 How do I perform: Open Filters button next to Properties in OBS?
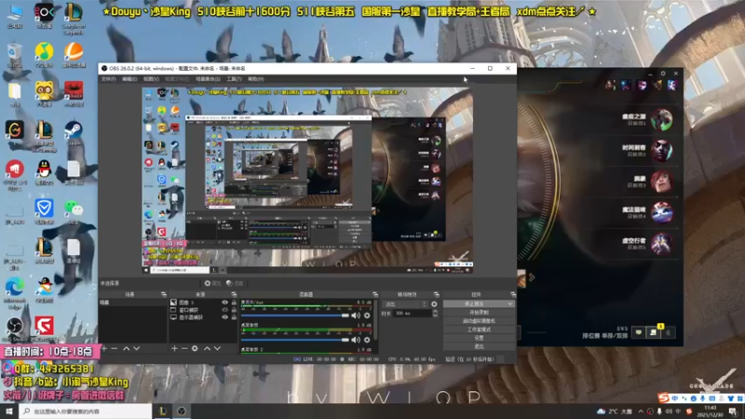[x=235, y=283]
